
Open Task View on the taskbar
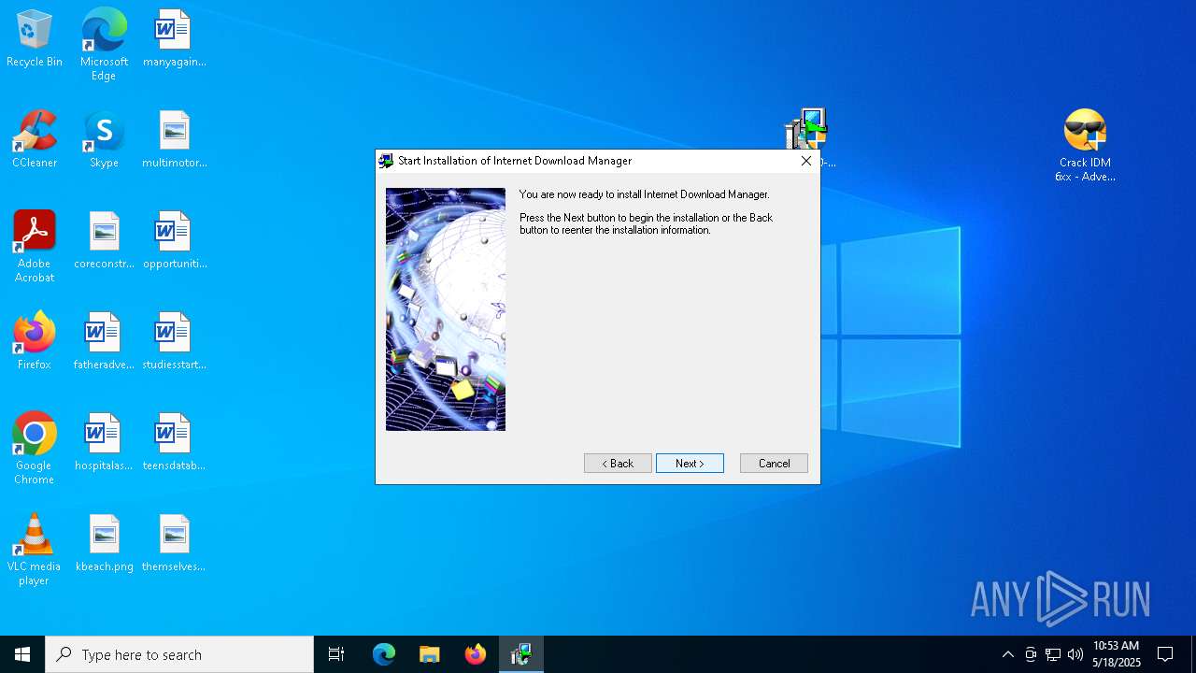pos(336,654)
